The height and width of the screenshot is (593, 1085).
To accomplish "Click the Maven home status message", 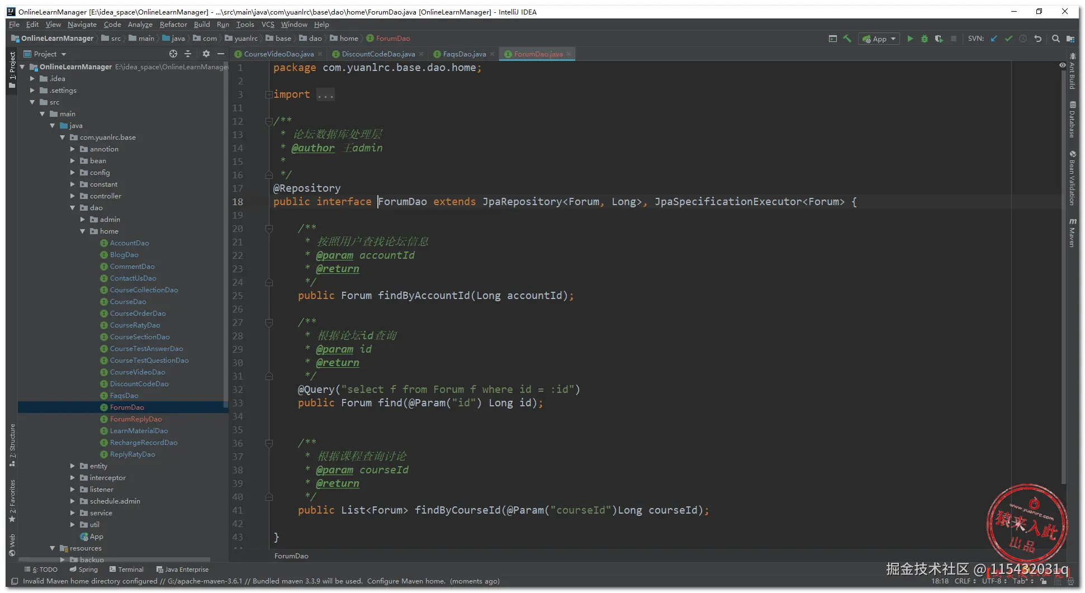I will [x=261, y=581].
